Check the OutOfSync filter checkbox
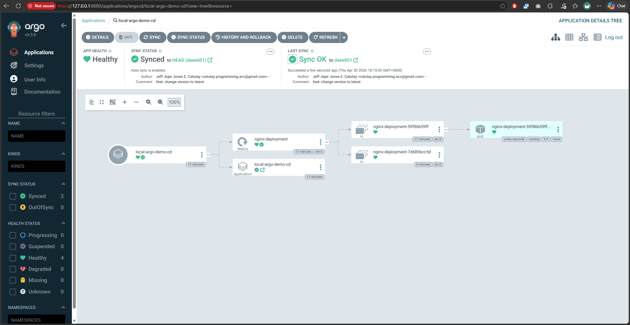 click(x=13, y=207)
